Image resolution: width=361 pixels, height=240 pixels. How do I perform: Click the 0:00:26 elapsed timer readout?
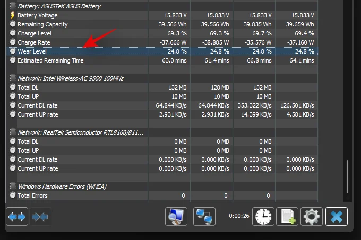239,216
